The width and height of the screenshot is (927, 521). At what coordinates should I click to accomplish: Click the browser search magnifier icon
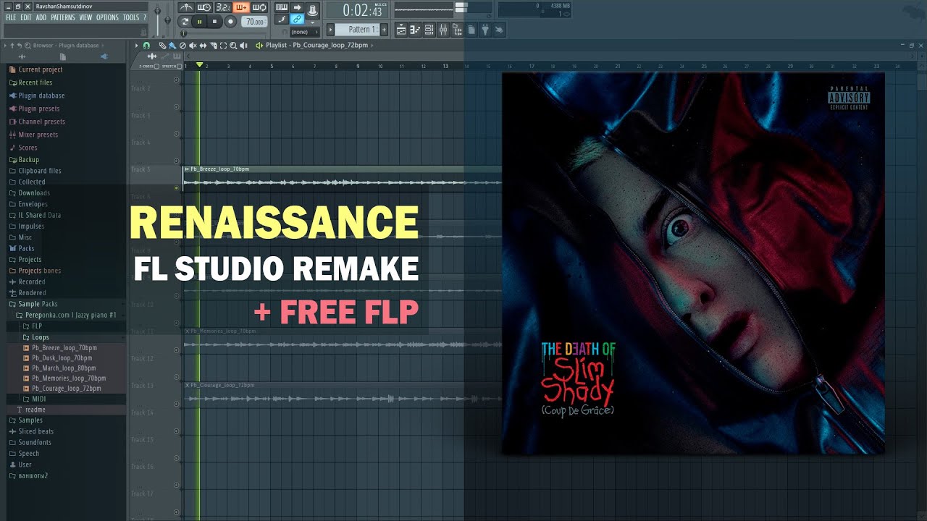click(27, 45)
